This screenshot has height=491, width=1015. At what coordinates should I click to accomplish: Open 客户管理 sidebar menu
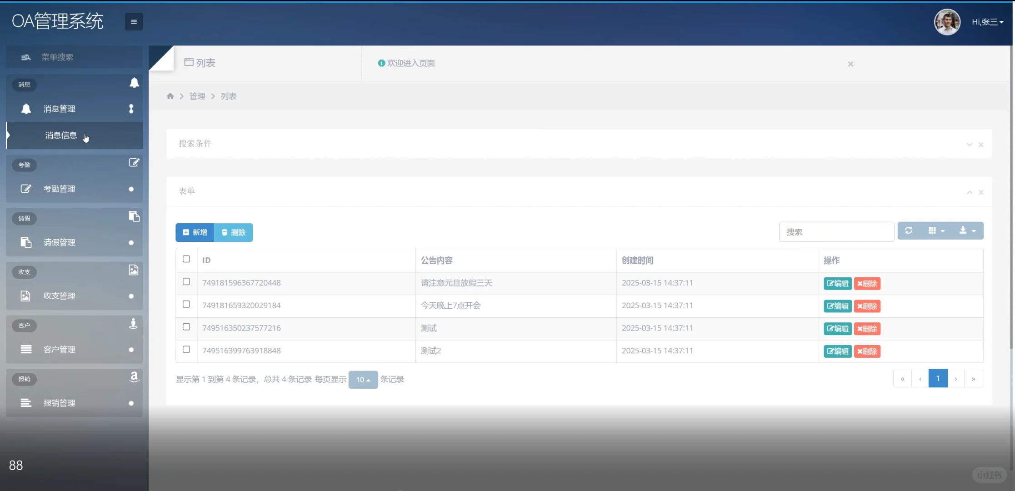[60, 350]
